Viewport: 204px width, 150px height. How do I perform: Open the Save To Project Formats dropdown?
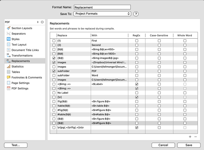tap(102, 13)
